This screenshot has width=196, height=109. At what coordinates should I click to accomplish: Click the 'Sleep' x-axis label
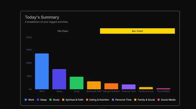pyautogui.click(x=59, y=91)
